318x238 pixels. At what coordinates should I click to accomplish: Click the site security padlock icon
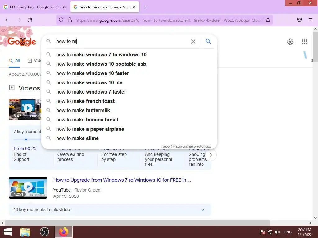click(70, 20)
